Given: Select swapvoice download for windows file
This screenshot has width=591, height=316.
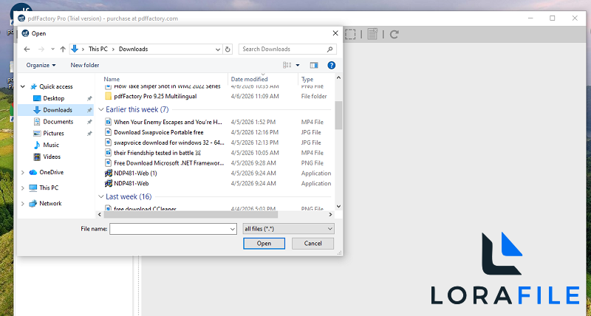Looking at the screenshot, I should (x=169, y=142).
